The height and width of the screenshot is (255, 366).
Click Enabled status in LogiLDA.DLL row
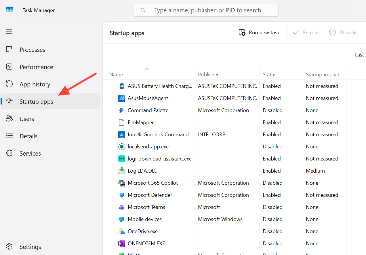pyautogui.click(x=272, y=171)
